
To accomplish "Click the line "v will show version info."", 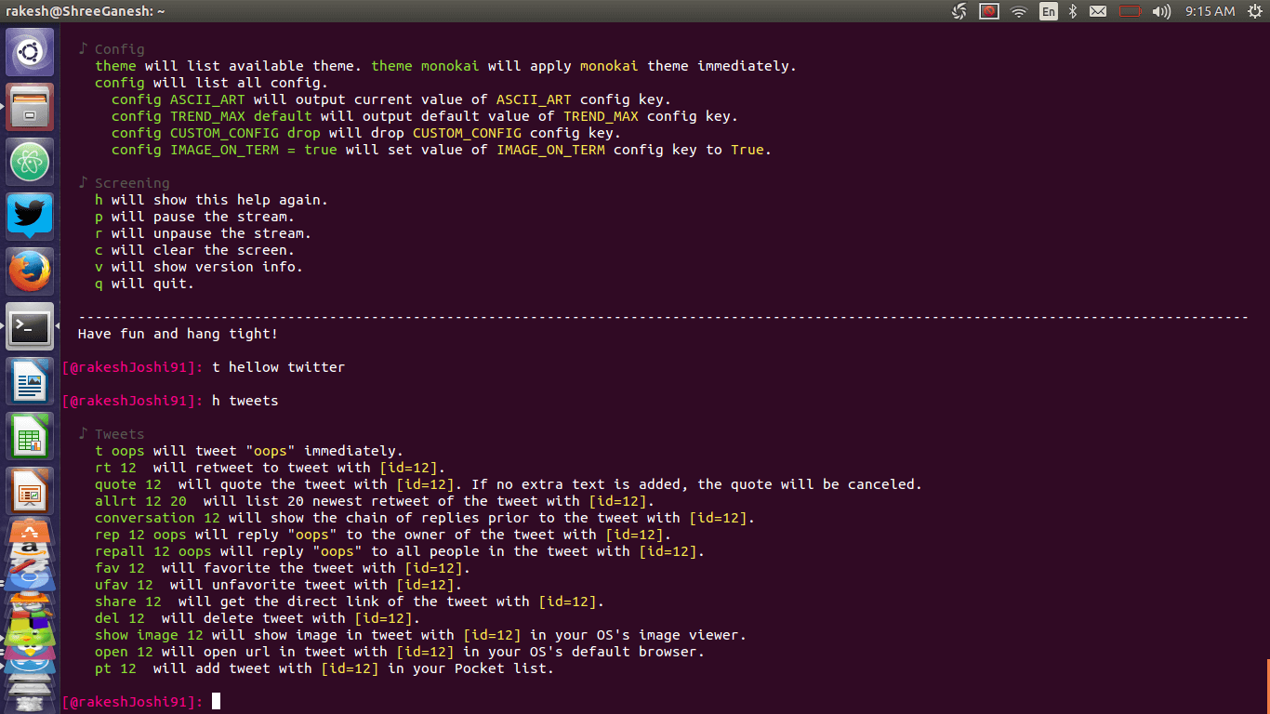I will click(199, 267).
